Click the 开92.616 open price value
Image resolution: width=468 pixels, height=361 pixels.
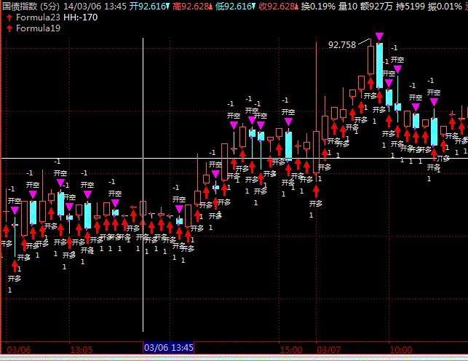149,7
